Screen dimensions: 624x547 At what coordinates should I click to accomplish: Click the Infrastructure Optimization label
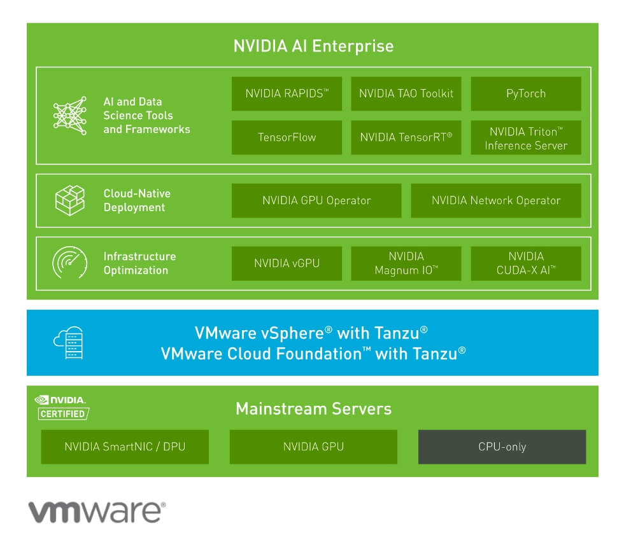[139, 263]
